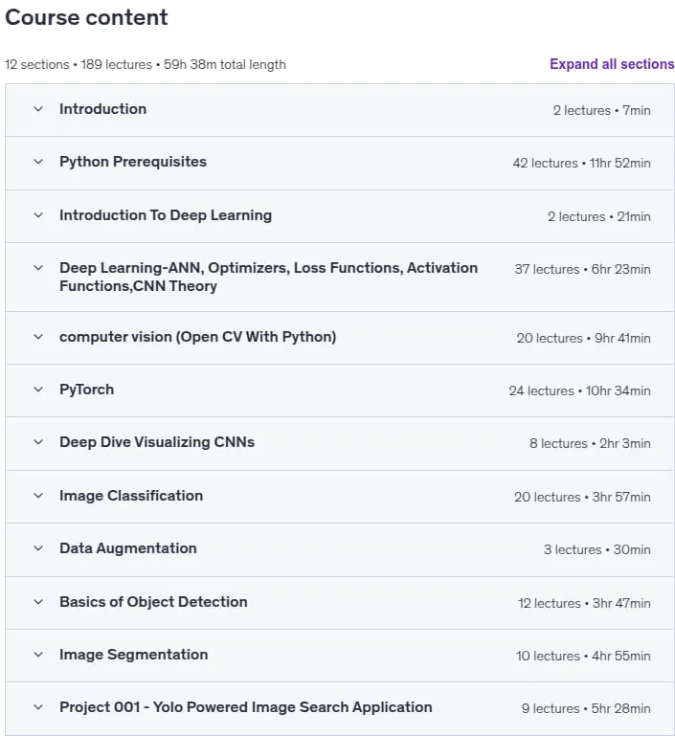This screenshot has height=736, width=675.
Task: Expand the Data Augmentation chevron
Action: coord(38,547)
